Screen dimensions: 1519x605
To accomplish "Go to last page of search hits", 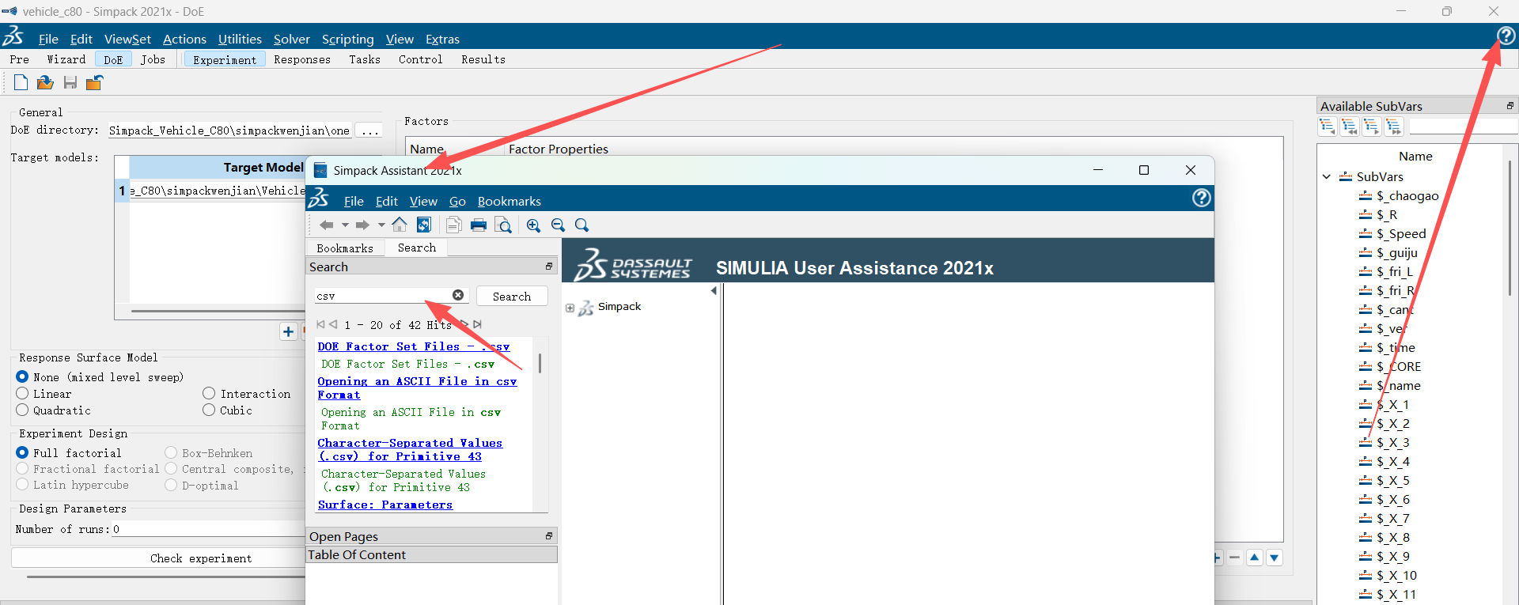I will click(477, 324).
